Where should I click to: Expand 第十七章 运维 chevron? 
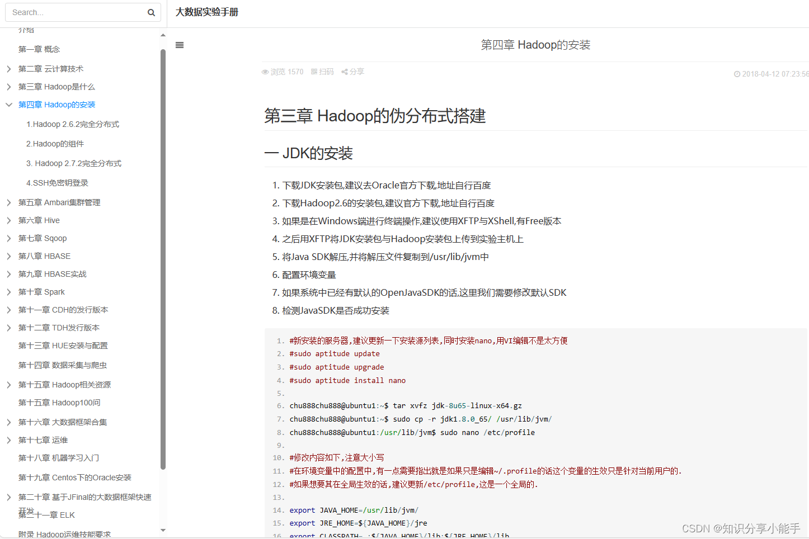[9, 440]
